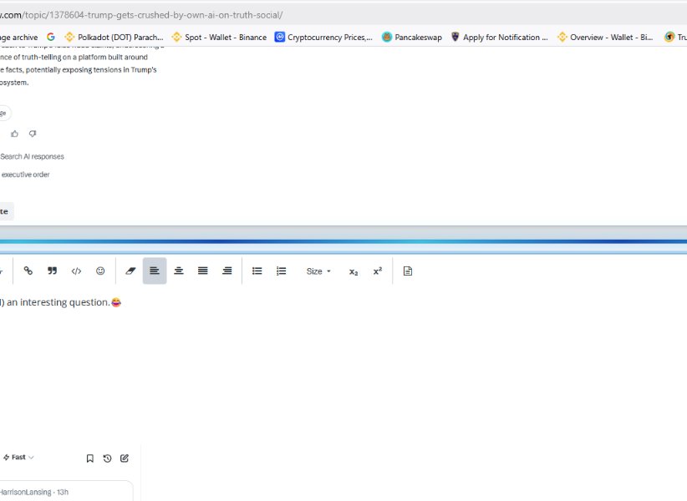The height and width of the screenshot is (501, 687).
Task: Apply superscript formatting
Action: click(x=378, y=271)
